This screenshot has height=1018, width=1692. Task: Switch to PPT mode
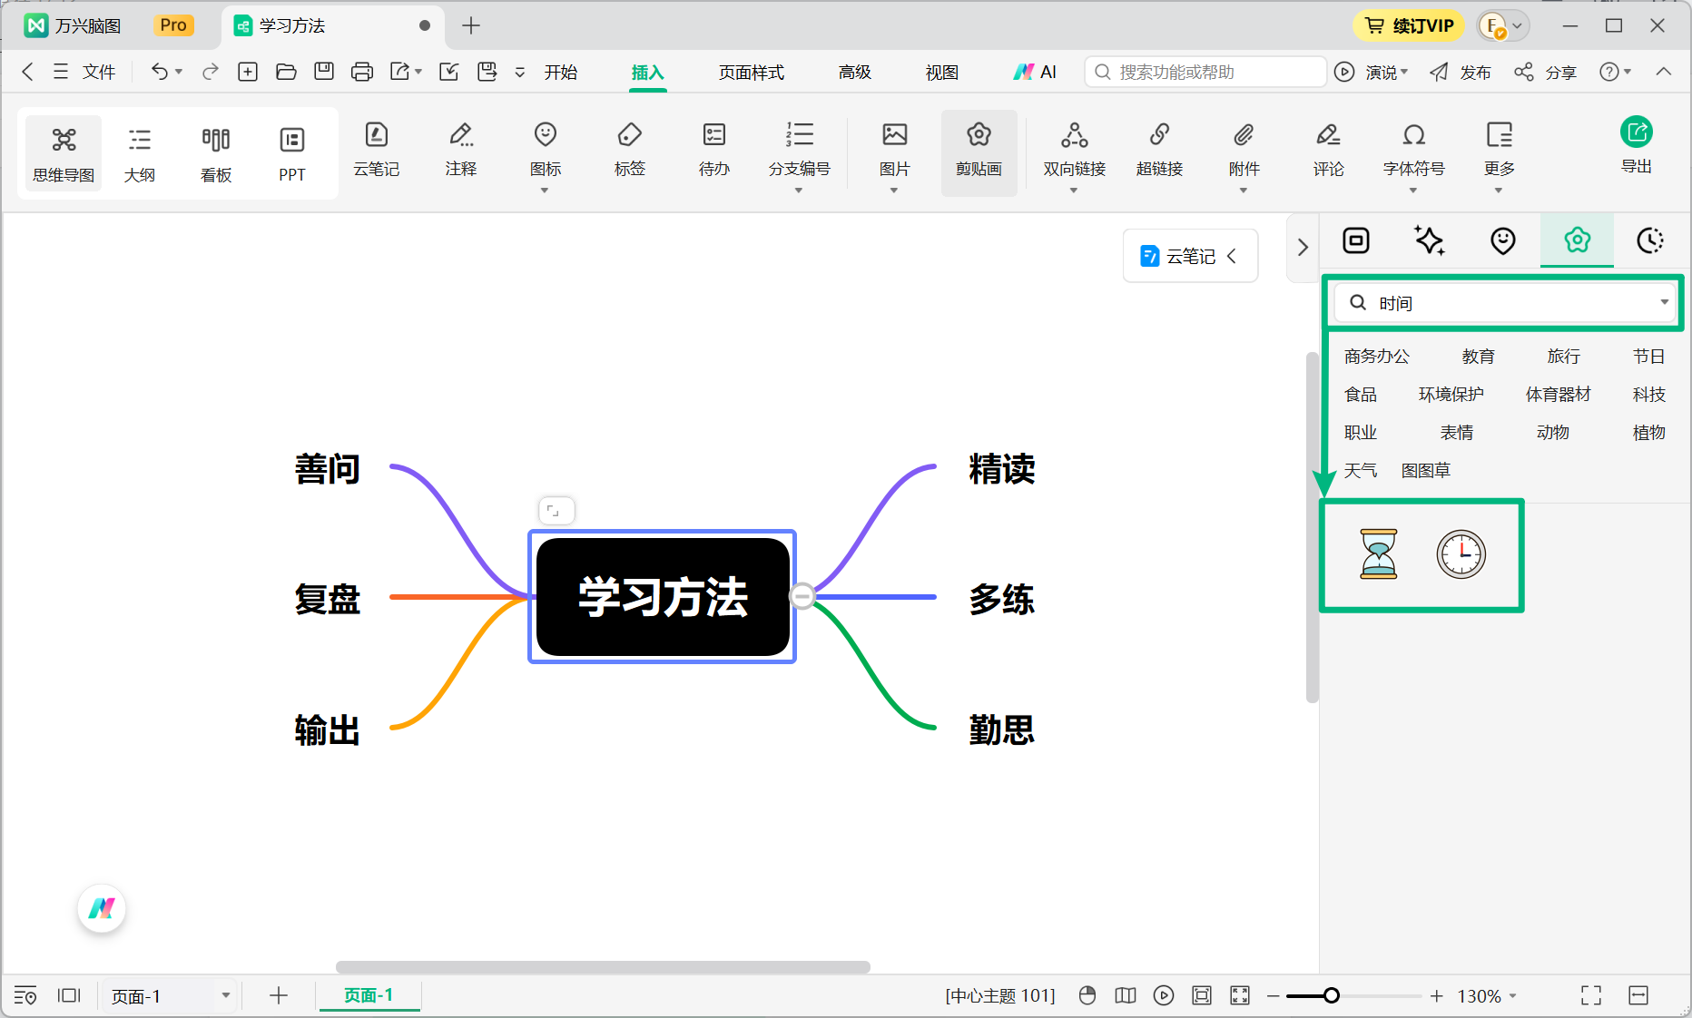291,152
